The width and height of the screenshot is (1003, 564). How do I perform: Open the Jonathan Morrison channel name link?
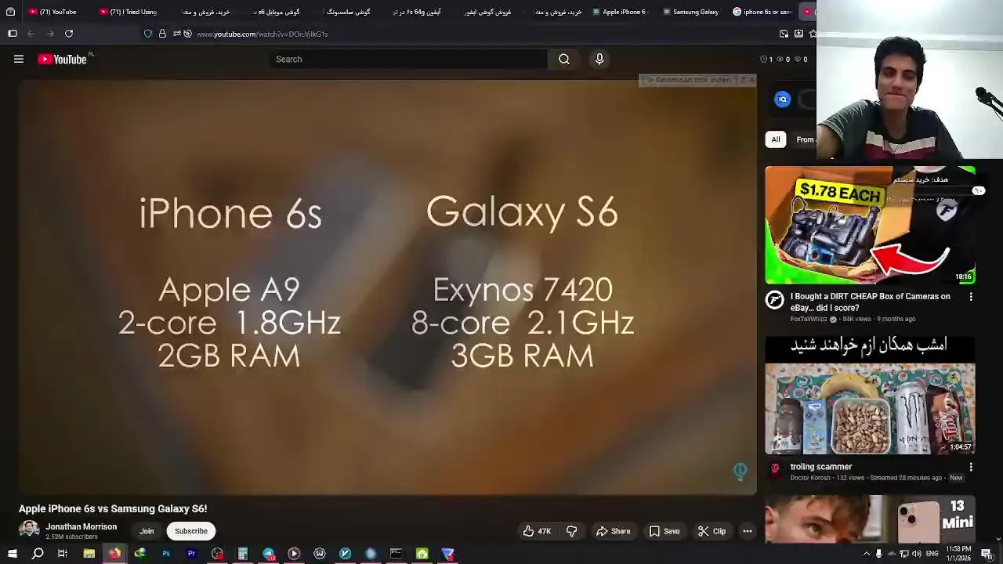[x=81, y=526]
